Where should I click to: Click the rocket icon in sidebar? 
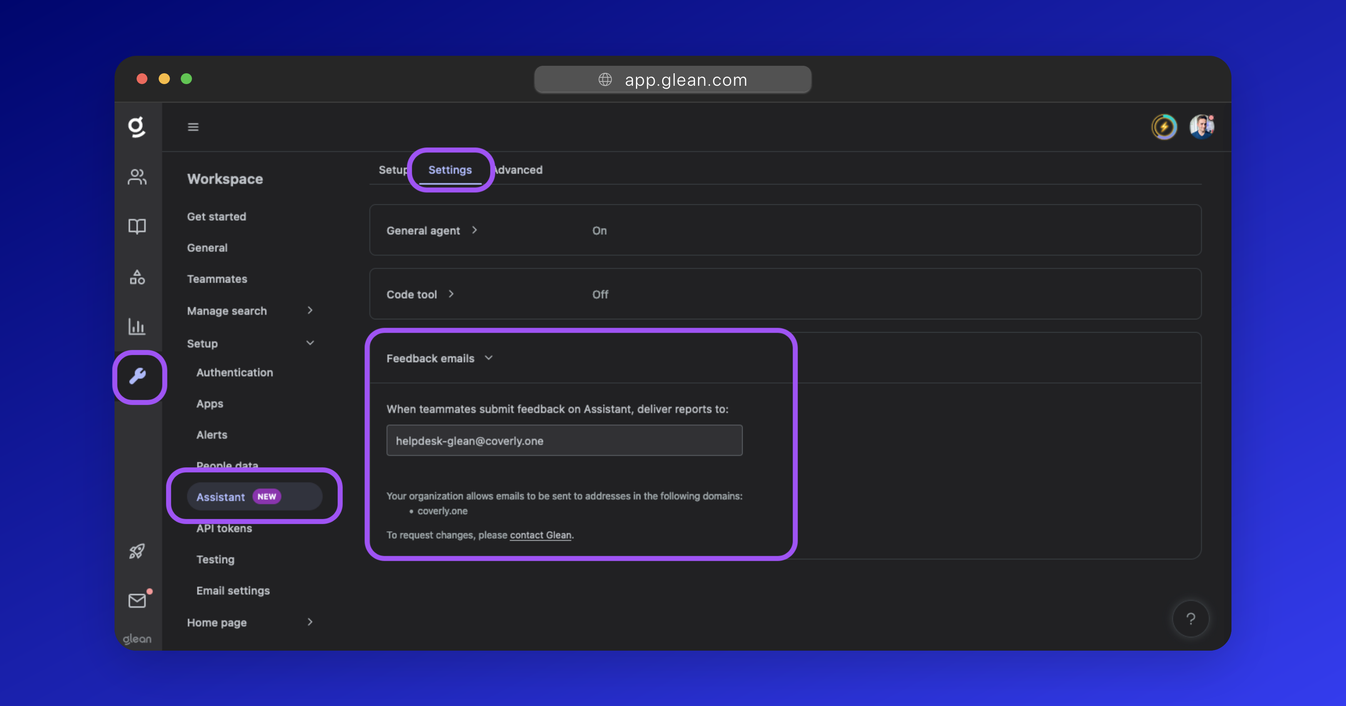137,551
